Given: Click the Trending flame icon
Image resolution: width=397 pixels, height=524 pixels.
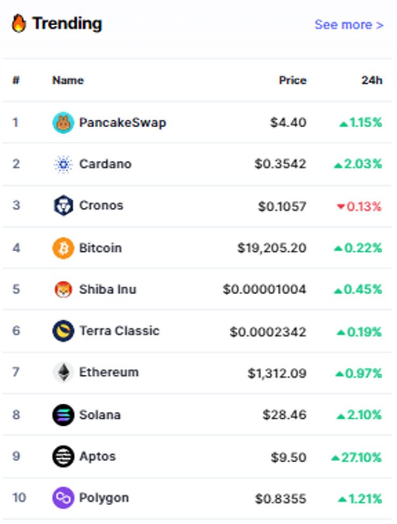Looking at the screenshot, I should click(x=19, y=24).
